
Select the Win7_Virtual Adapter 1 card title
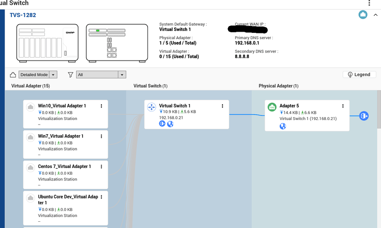point(61,136)
